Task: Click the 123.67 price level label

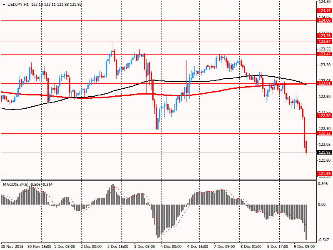Action: click(324, 42)
